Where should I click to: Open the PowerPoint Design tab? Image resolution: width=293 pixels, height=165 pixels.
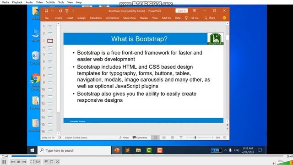81,18
